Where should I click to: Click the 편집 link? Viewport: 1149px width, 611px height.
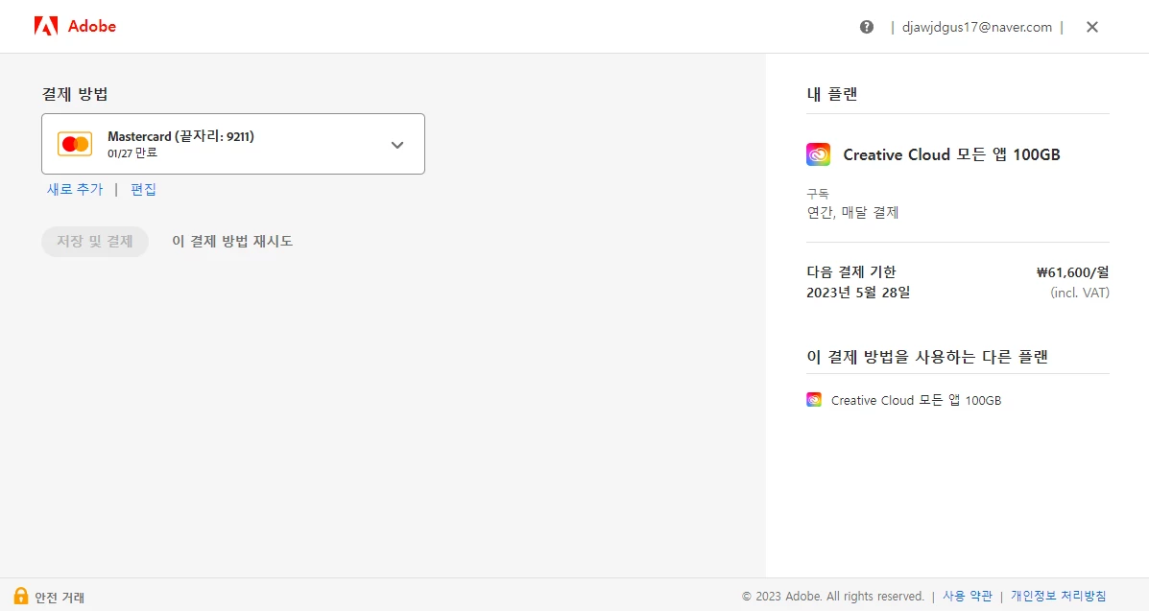coord(143,189)
